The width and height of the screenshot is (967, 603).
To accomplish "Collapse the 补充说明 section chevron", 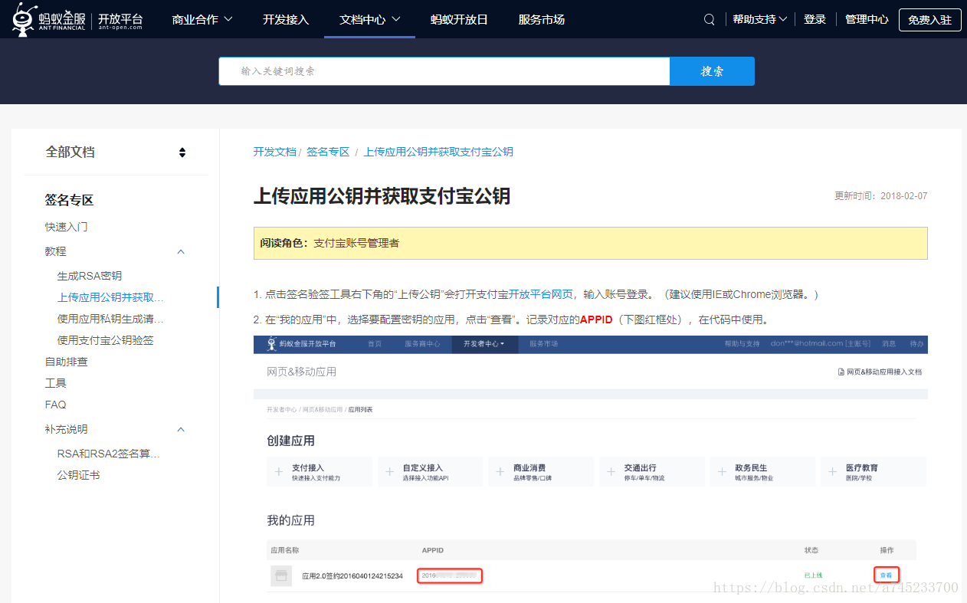I will point(181,429).
